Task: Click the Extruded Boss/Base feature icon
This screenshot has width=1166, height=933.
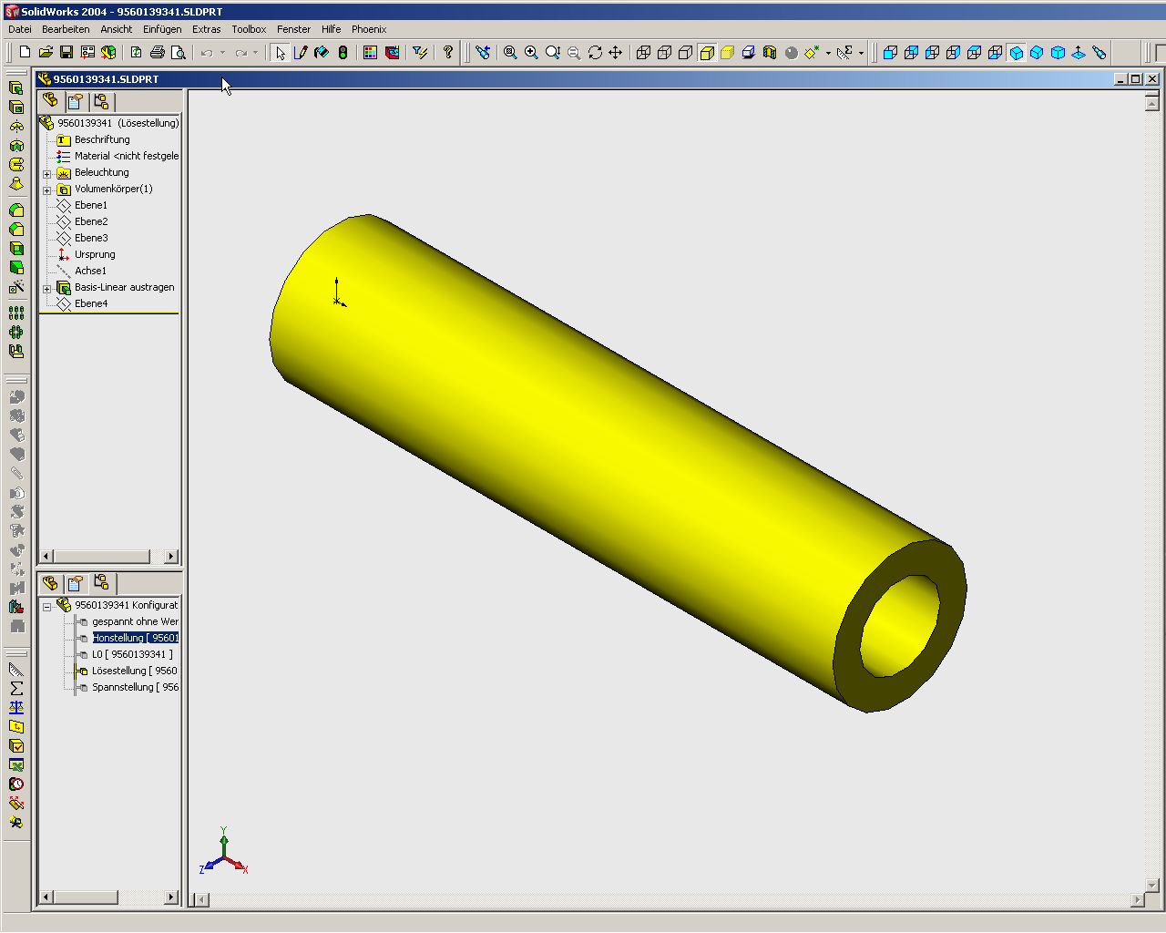Action: [16, 88]
